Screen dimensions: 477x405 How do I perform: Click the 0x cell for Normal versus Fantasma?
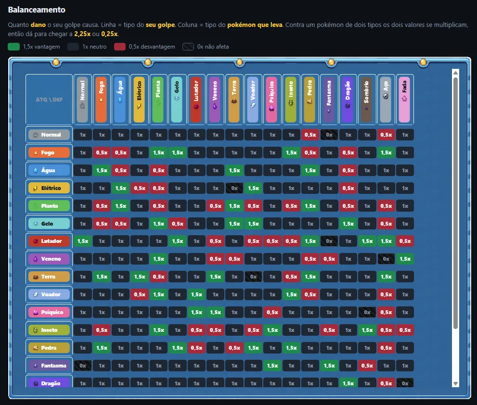coord(329,135)
